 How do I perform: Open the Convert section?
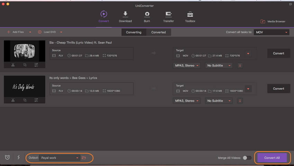[x=104, y=17]
